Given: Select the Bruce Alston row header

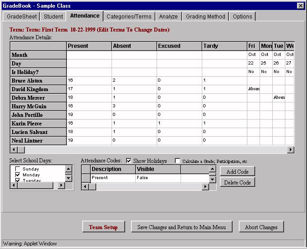Looking at the screenshot, I should click(x=38, y=81).
